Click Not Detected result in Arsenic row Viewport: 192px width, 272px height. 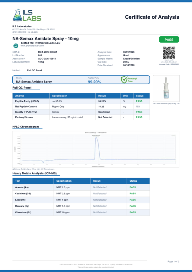[x=100, y=187]
